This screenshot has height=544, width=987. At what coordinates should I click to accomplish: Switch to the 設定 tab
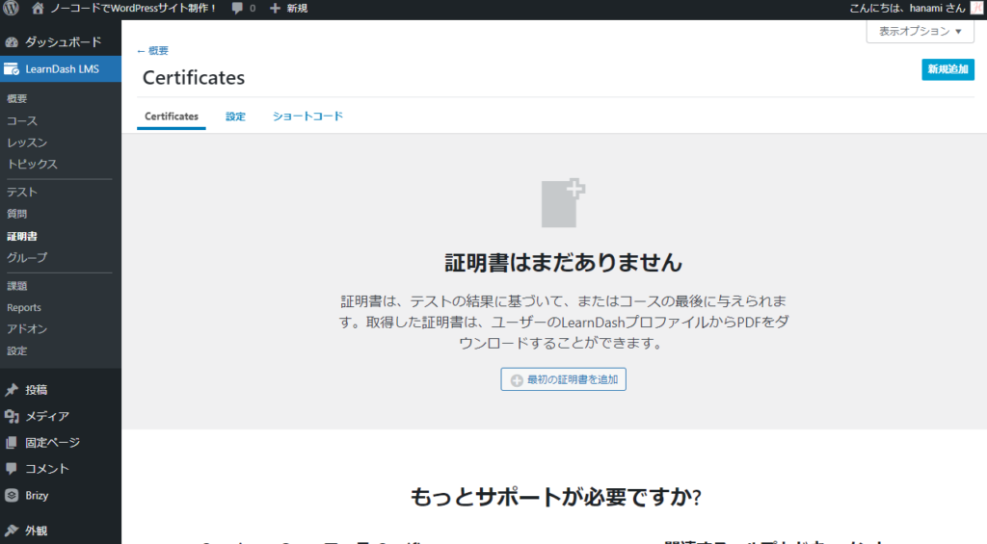click(235, 117)
